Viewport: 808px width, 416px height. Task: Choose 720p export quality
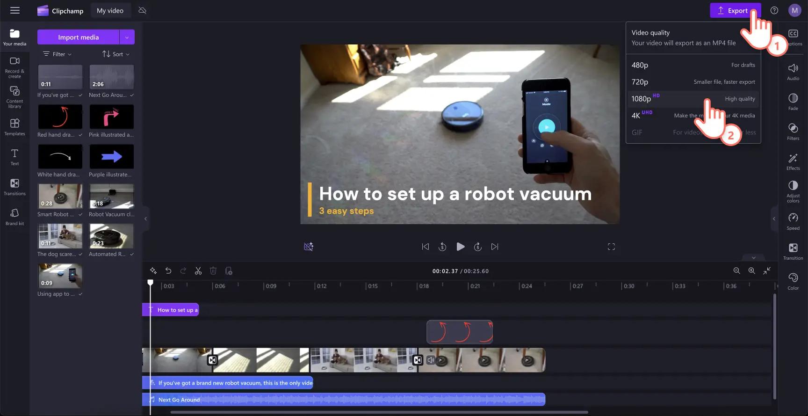pos(693,82)
